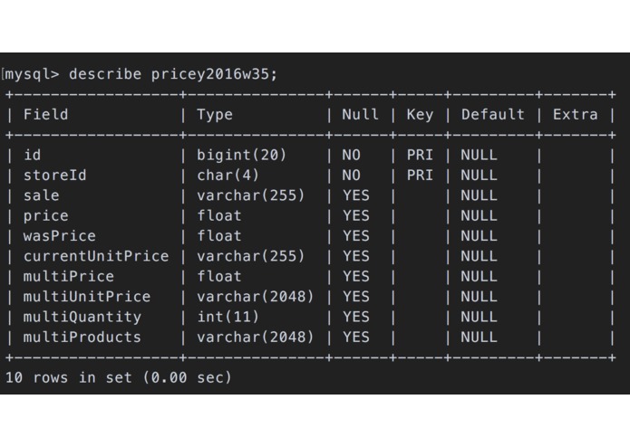This screenshot has width=630, height=447.
Task: Click the Default column header
Action: (493, 115)
